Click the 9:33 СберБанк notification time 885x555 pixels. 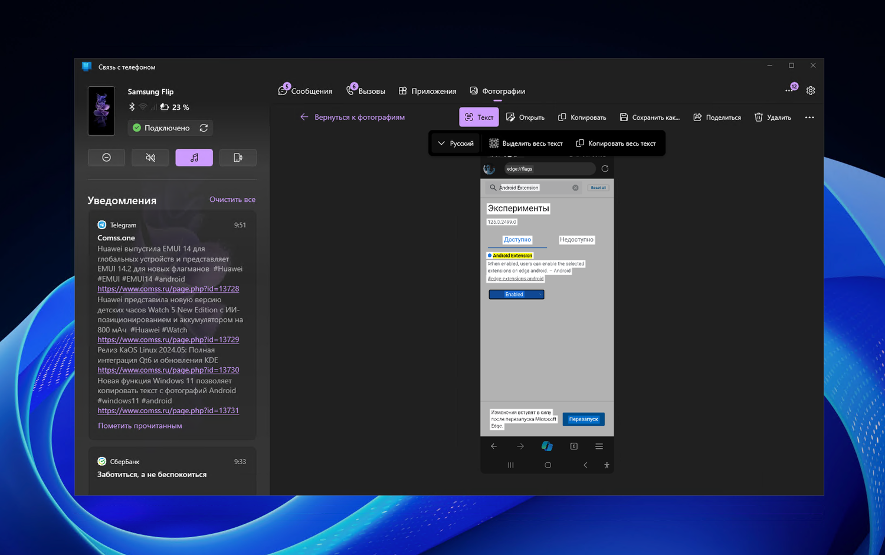[x=240, y=461]
